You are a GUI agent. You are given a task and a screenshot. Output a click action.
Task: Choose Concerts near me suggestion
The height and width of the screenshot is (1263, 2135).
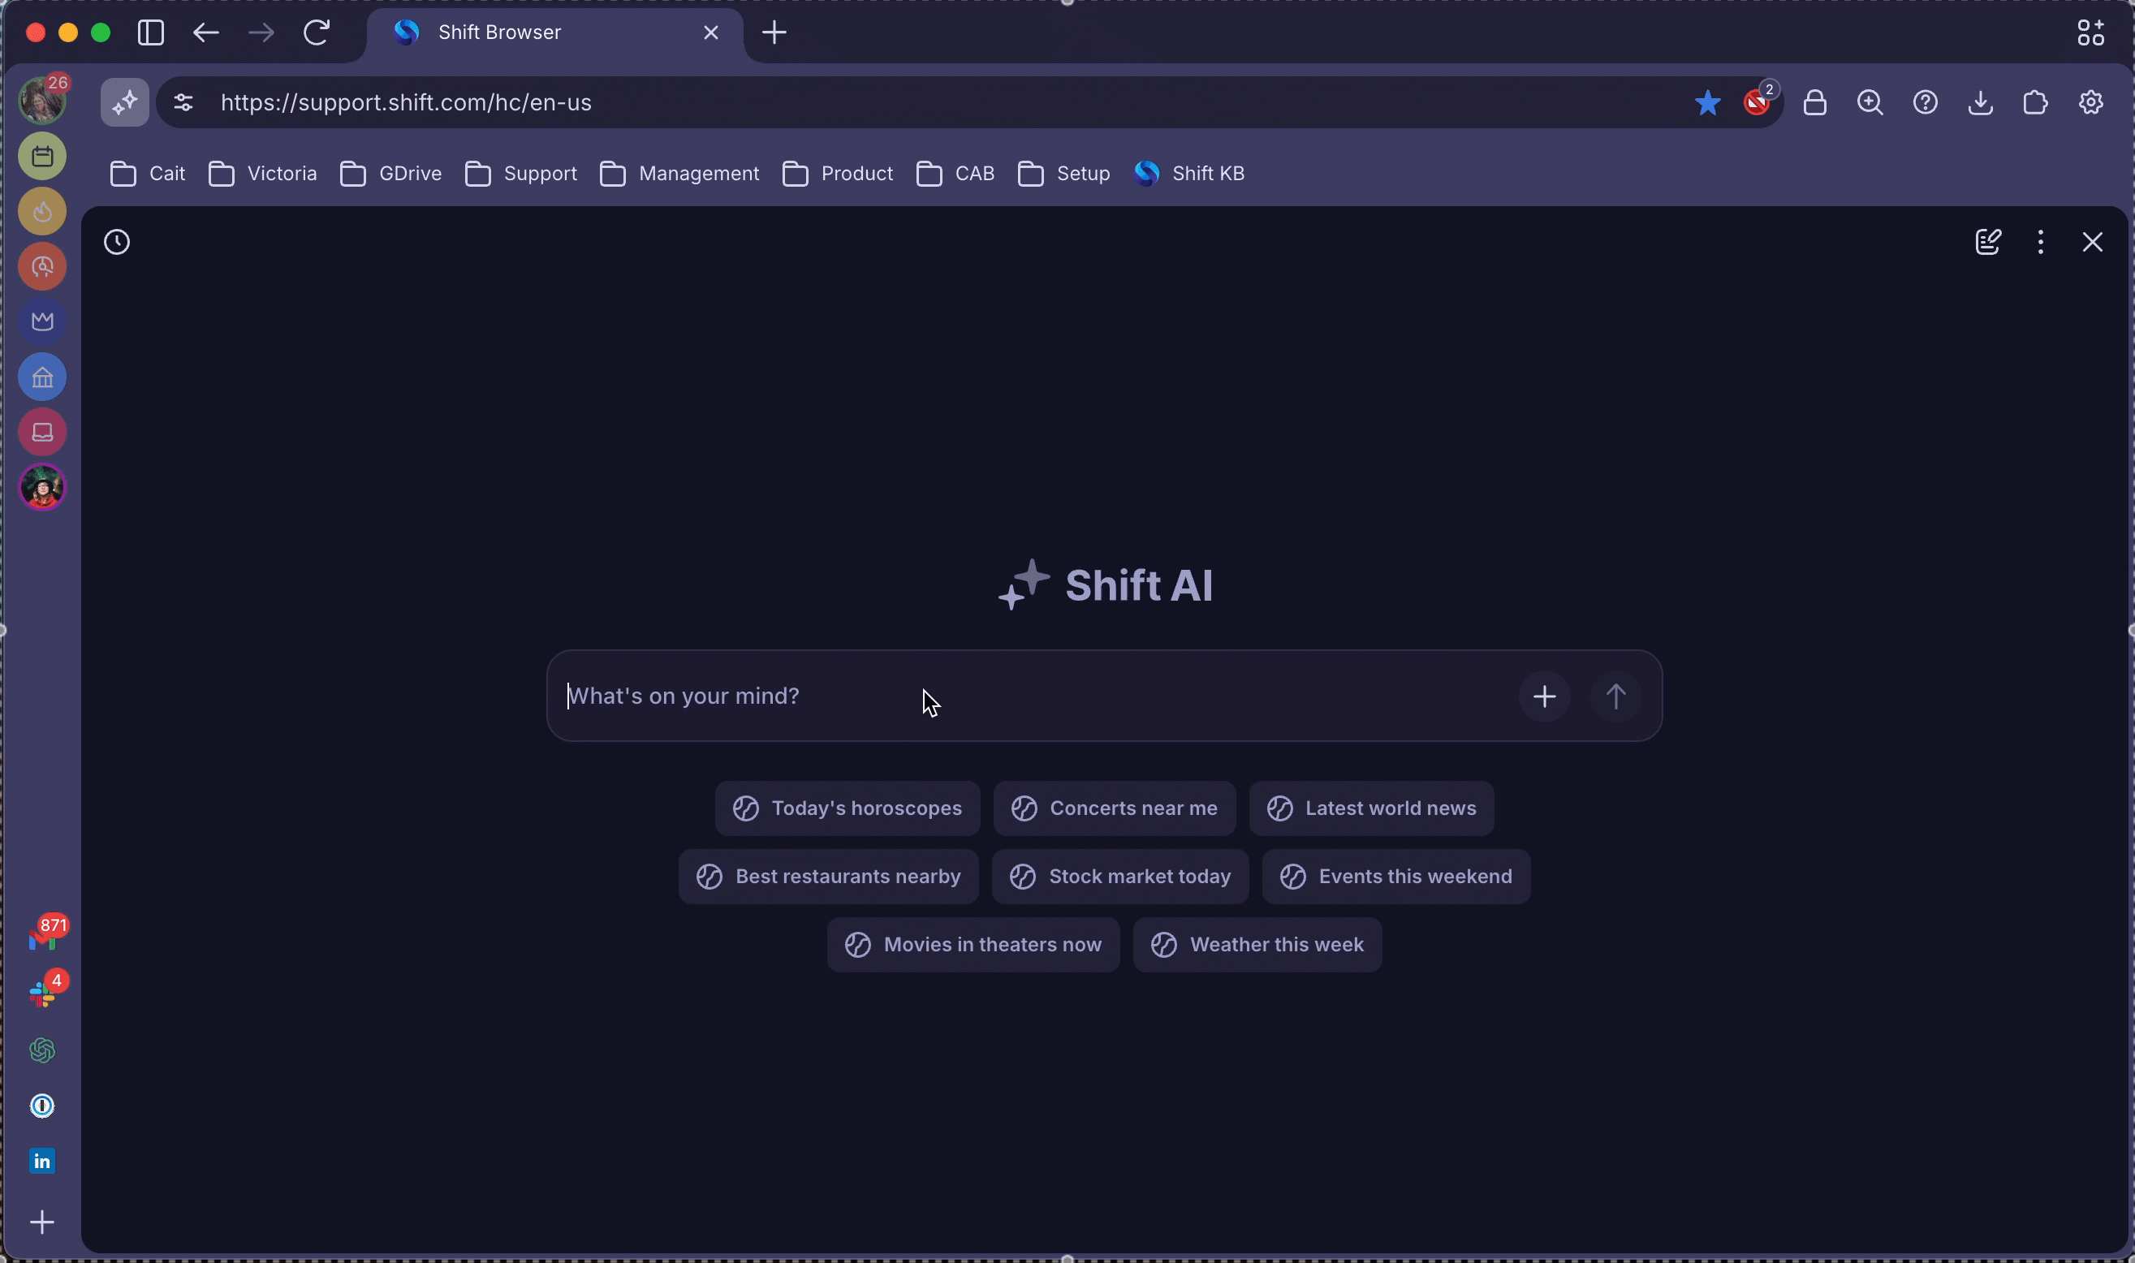[x=1115, y=808]
